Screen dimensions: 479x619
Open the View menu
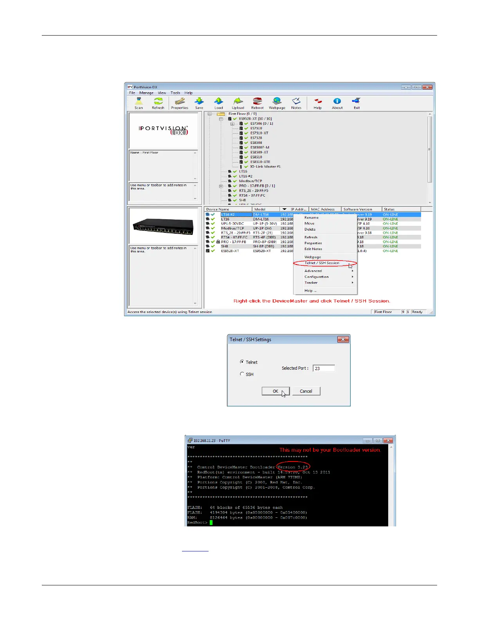click(x=162, y=93)
